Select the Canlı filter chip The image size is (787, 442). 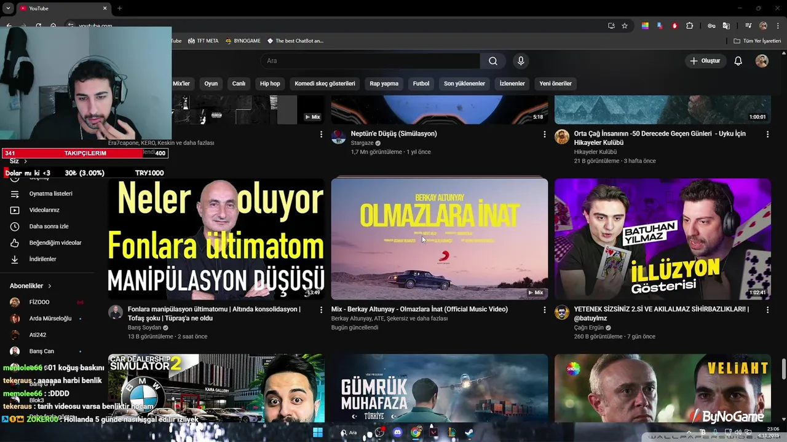point(239,83)
